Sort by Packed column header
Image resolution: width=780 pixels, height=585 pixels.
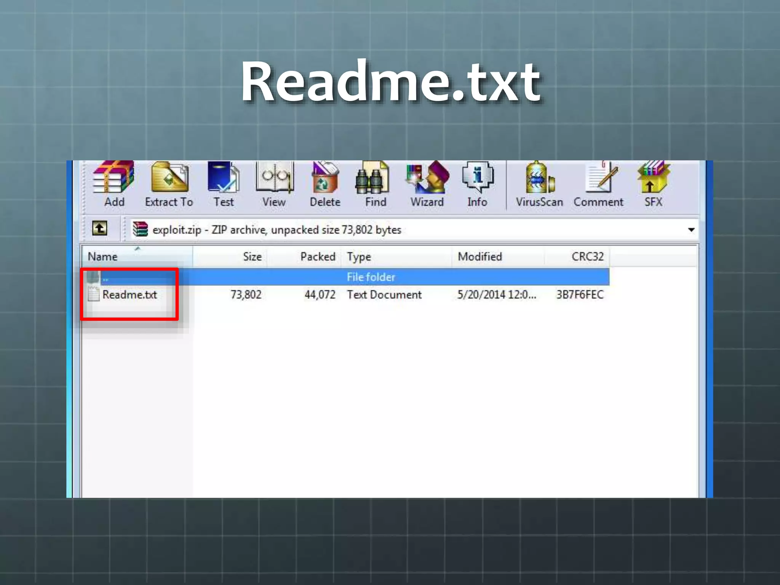tap(304, 256)
